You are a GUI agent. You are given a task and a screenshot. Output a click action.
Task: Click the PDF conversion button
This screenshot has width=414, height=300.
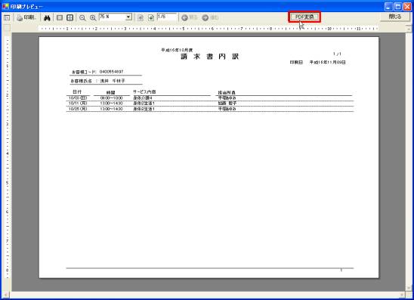click(x=304, y=17)
